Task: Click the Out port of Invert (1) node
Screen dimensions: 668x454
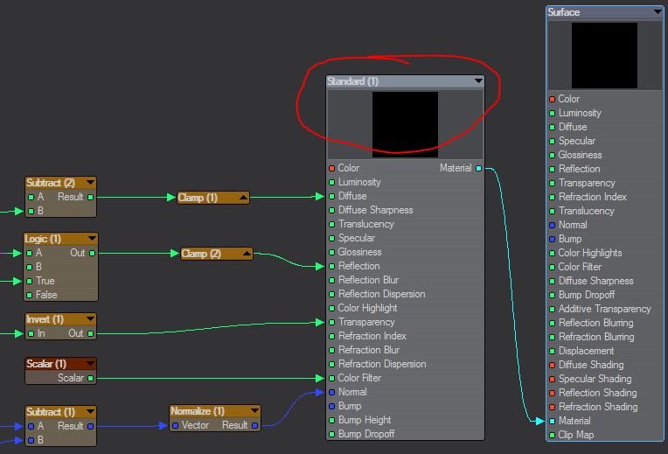Action: click(92, 333)
